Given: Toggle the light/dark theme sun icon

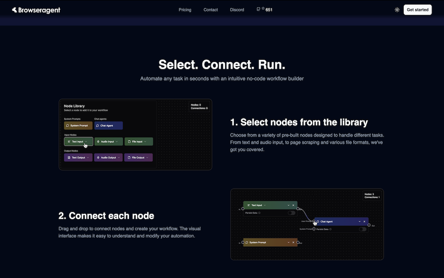Looking at the screenshot, I should [397, 10].
